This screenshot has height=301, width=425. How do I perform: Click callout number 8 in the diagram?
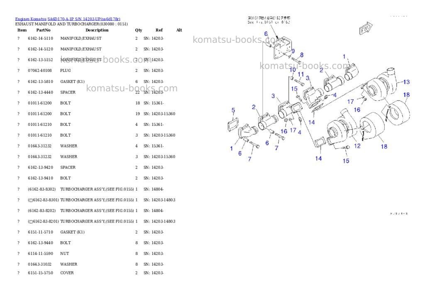[x=302, y=55]
